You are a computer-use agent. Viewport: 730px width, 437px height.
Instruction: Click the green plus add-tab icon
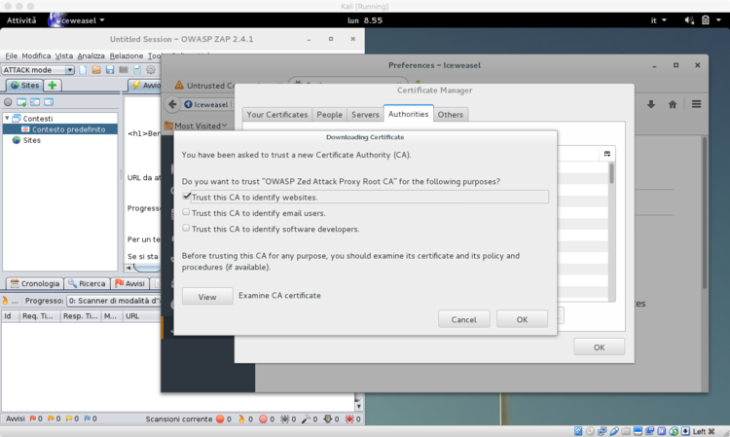click(x=53, y=86)
